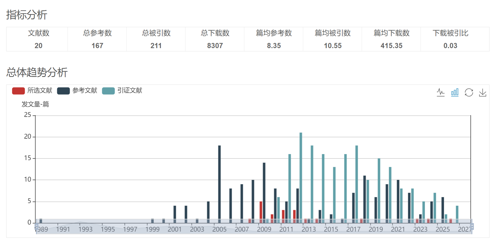
Task: Click the 2005 dark reference bar
Action: (x=219, y=184)
